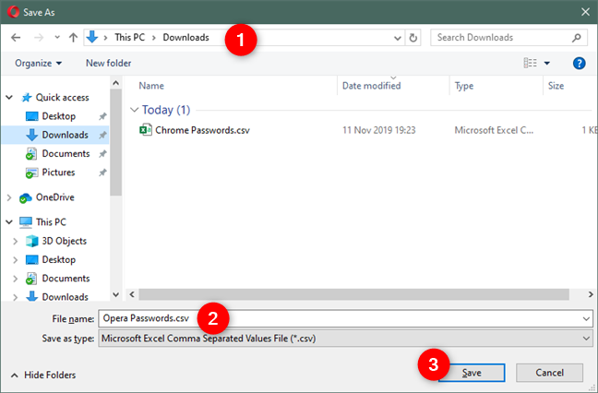The width and height of the screenshot is (598, 393).
Task: Open the Change your view dropdown
Action: (546, 63)
